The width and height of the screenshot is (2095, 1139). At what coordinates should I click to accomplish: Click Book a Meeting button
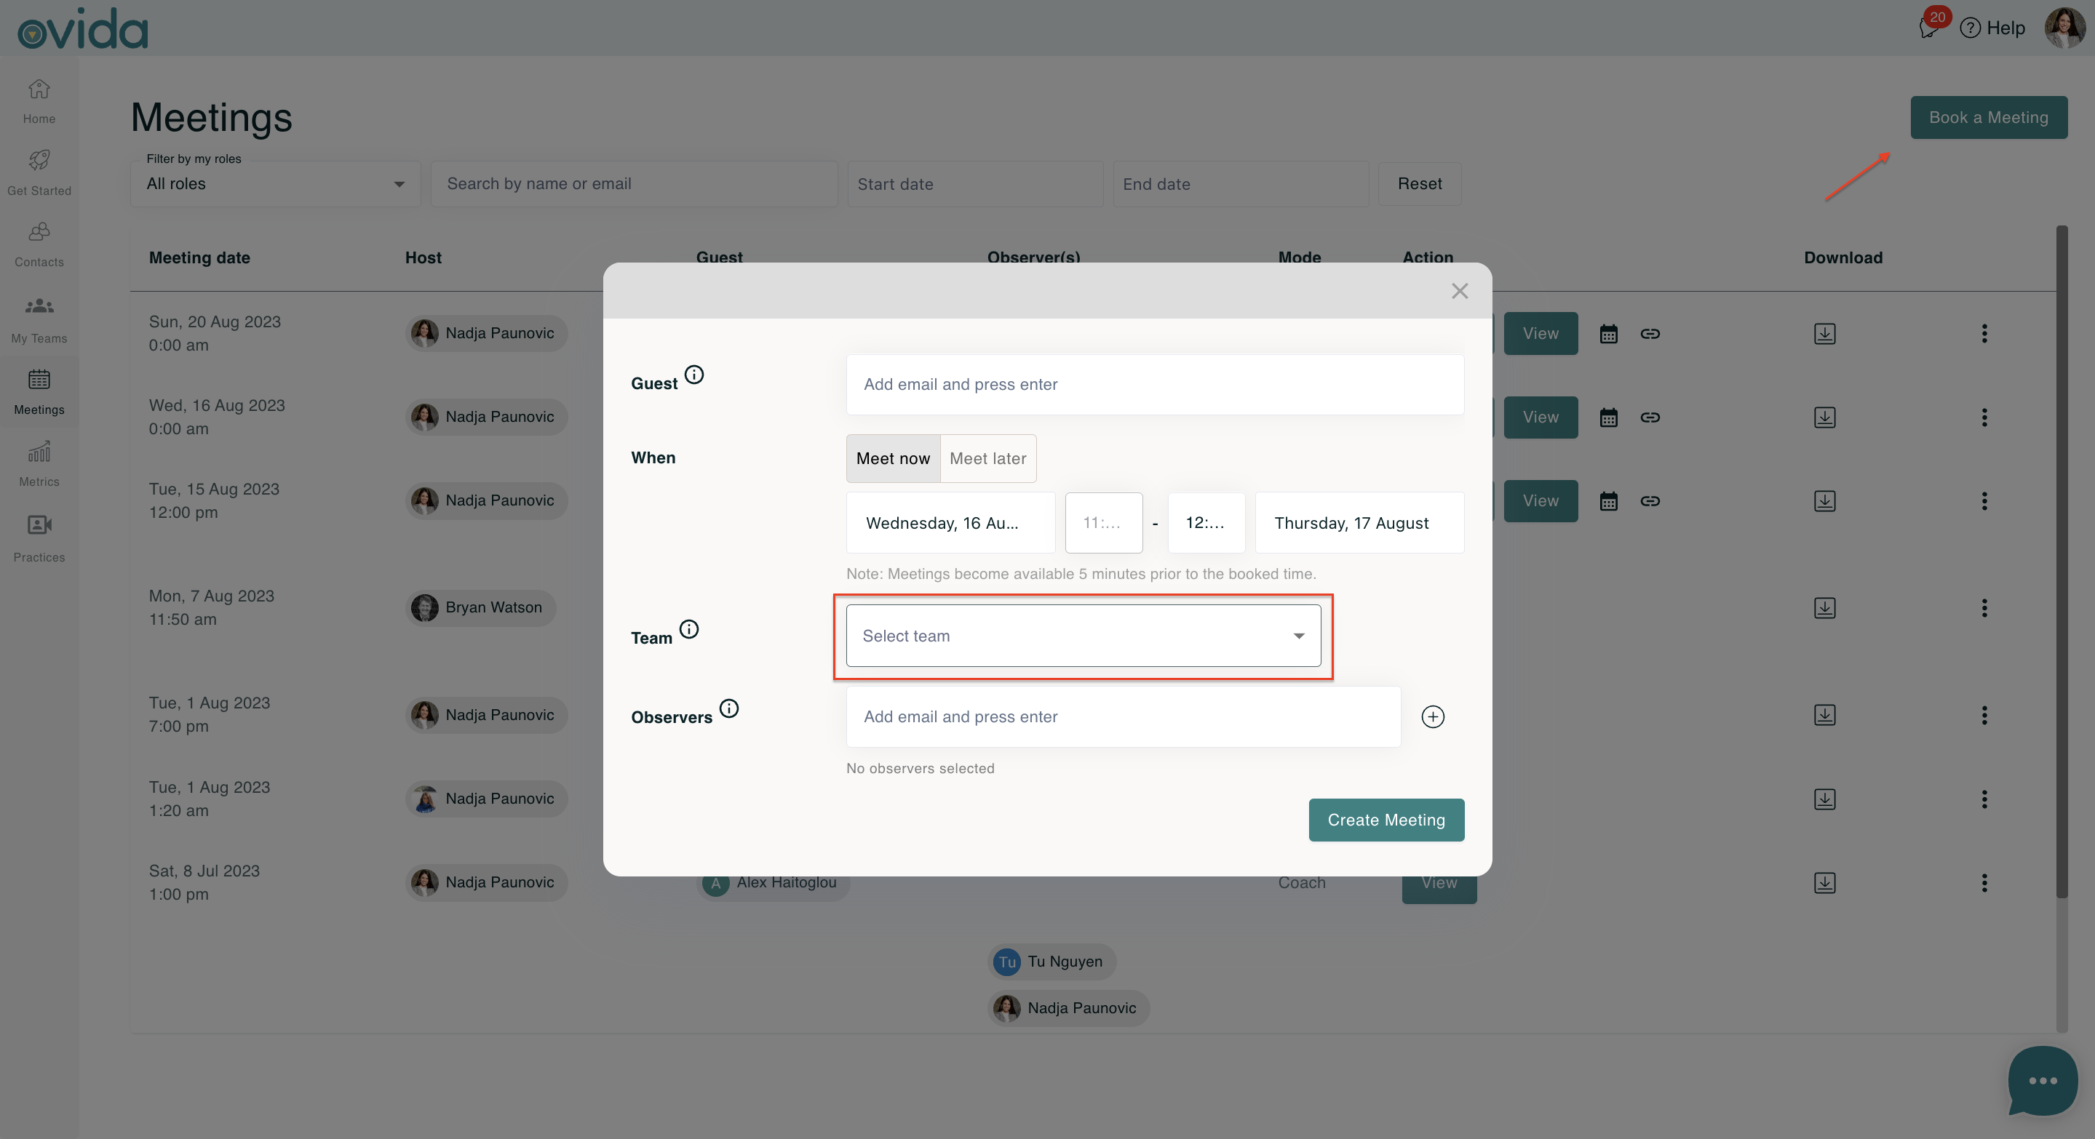[x=1989, y=117]
